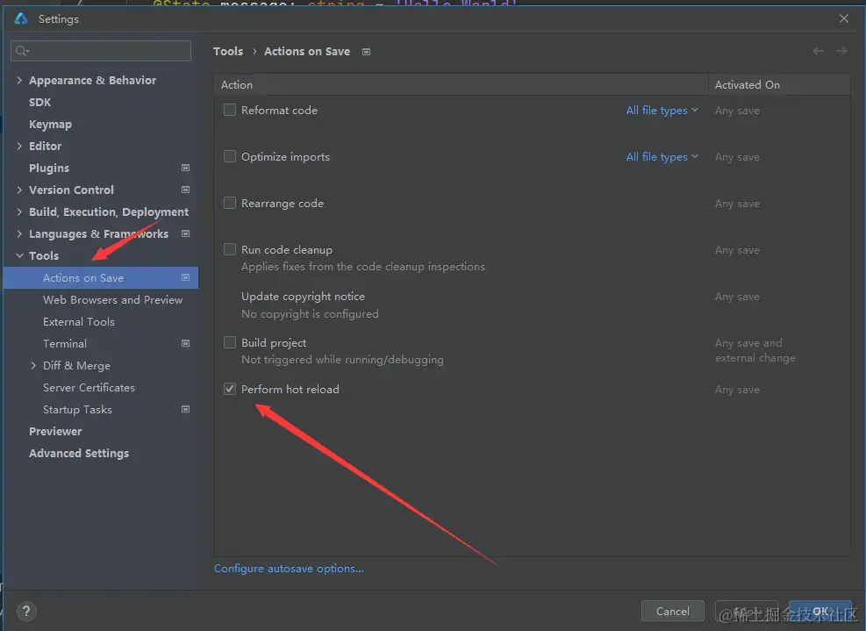
Task: Enable the Optimize imports checkbox
Action: pyautogui.click(x=230, y=156)
